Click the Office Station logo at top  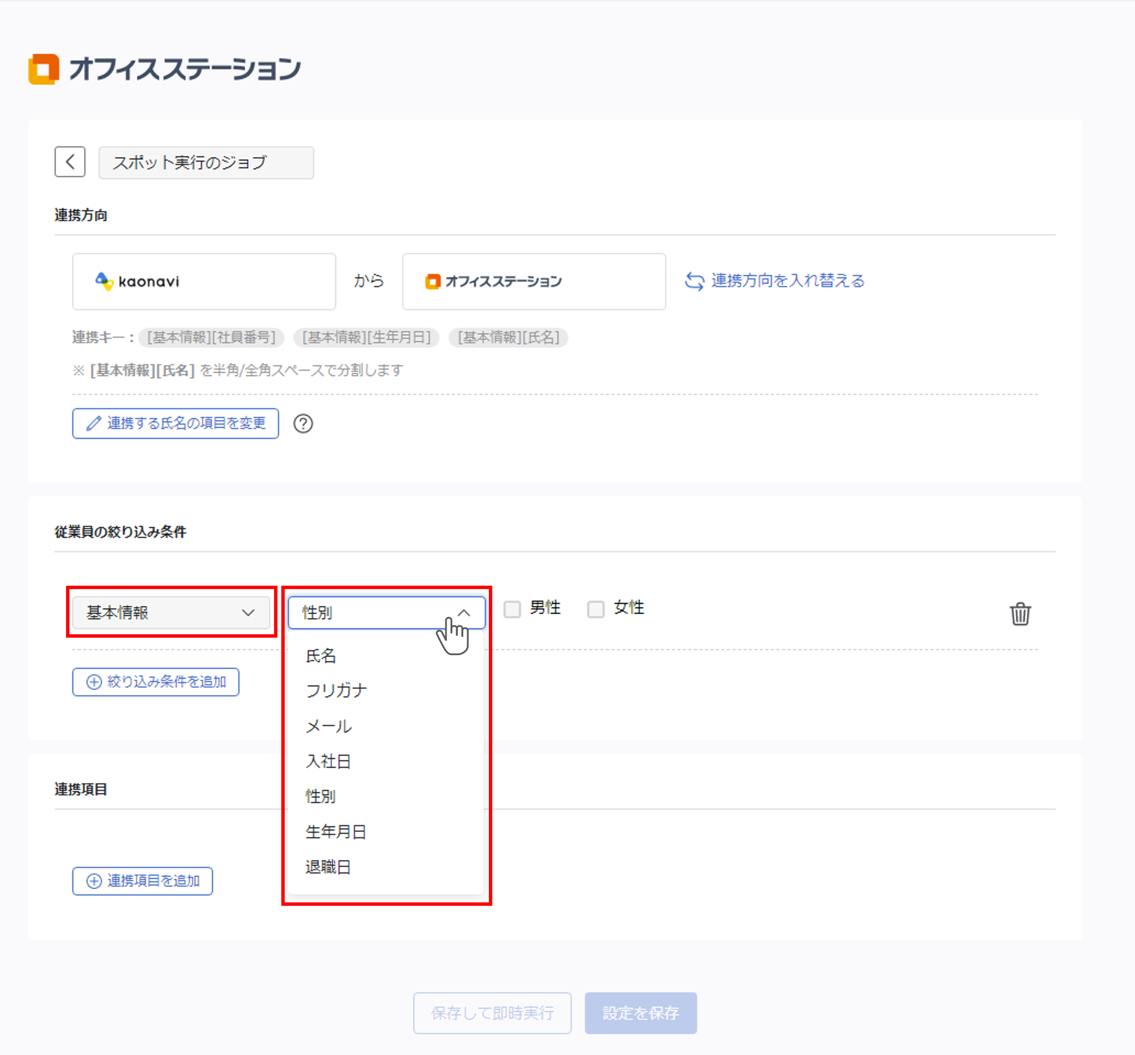click(165, 69)
